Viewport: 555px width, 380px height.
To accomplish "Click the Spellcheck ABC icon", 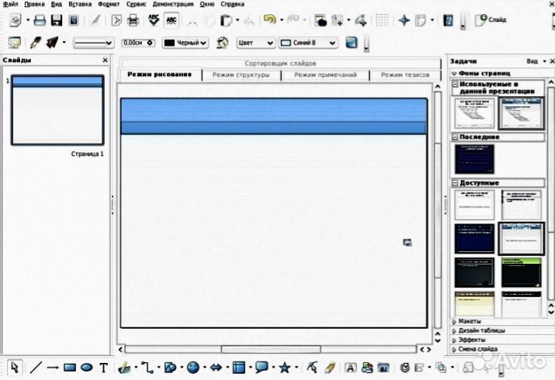I will click(x=154, y=20).
